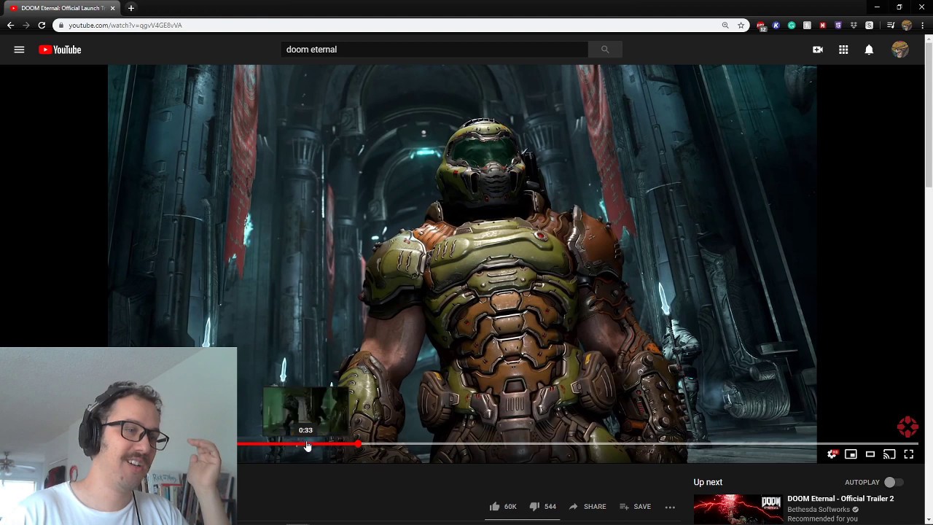Open the Bethesda Softworks channel link
Viewport: 933px width, 525px height.
tap(819, 510)
